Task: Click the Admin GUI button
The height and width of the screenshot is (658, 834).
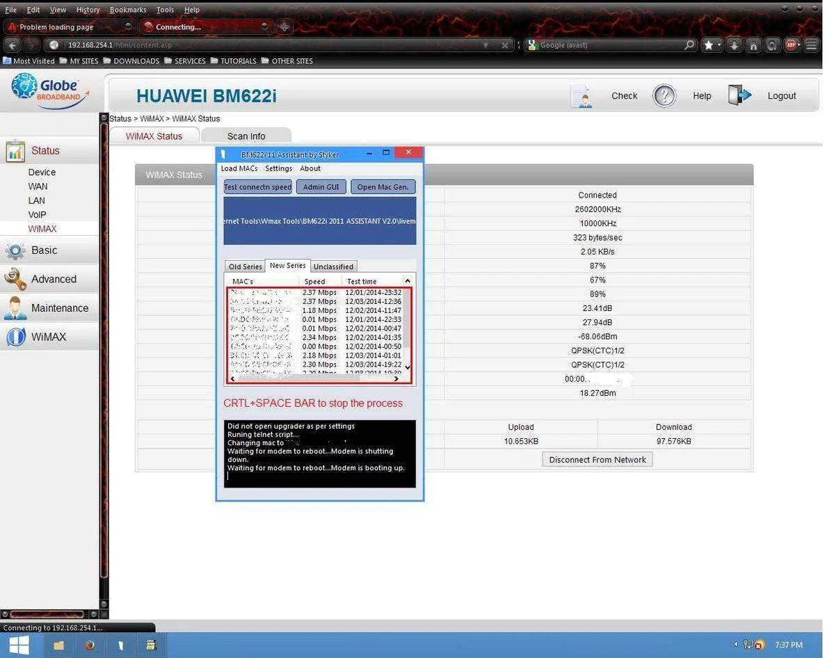Action: coord(321,186)
